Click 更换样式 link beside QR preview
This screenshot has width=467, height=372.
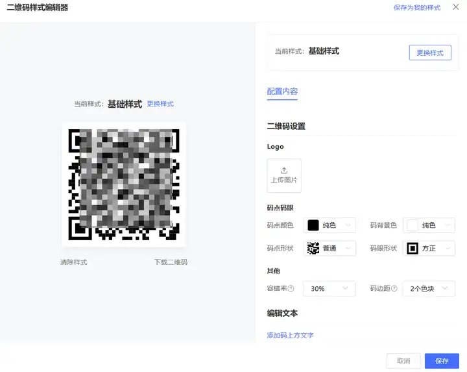tap(160, 104)
